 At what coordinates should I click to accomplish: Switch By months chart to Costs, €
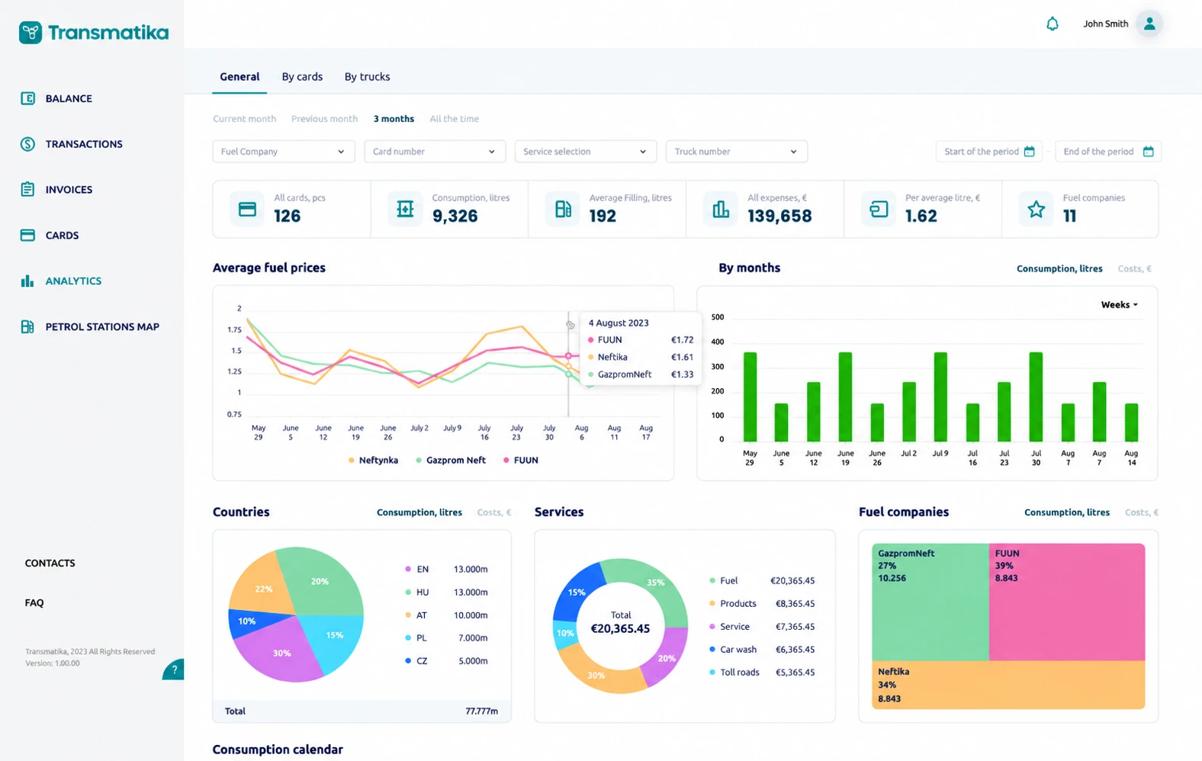tap(1134, 268)
